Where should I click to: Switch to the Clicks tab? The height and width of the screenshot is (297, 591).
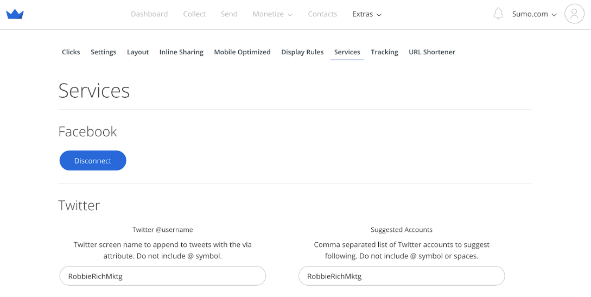71,52
